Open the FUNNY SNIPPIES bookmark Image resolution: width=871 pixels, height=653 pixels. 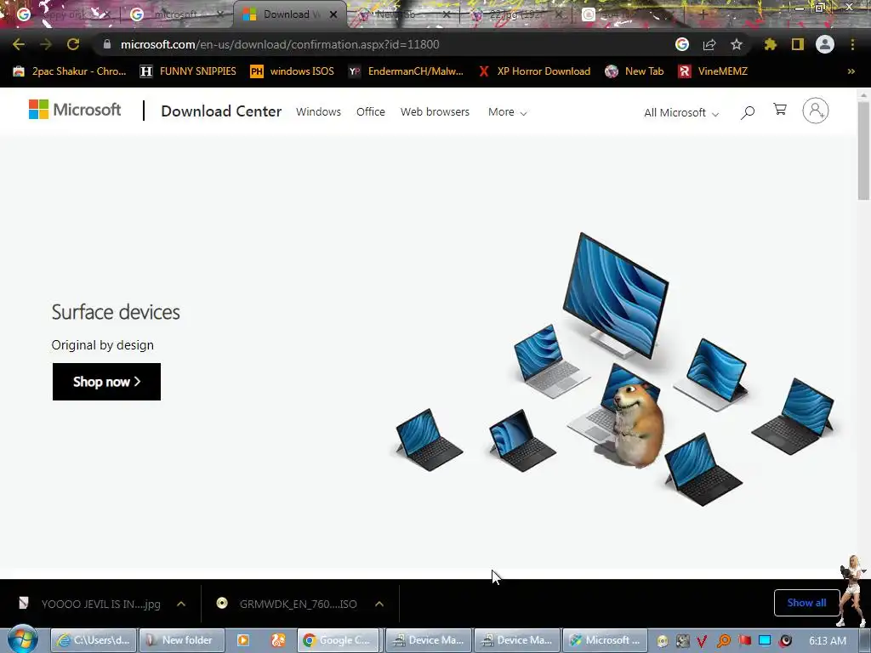[188, 71]
